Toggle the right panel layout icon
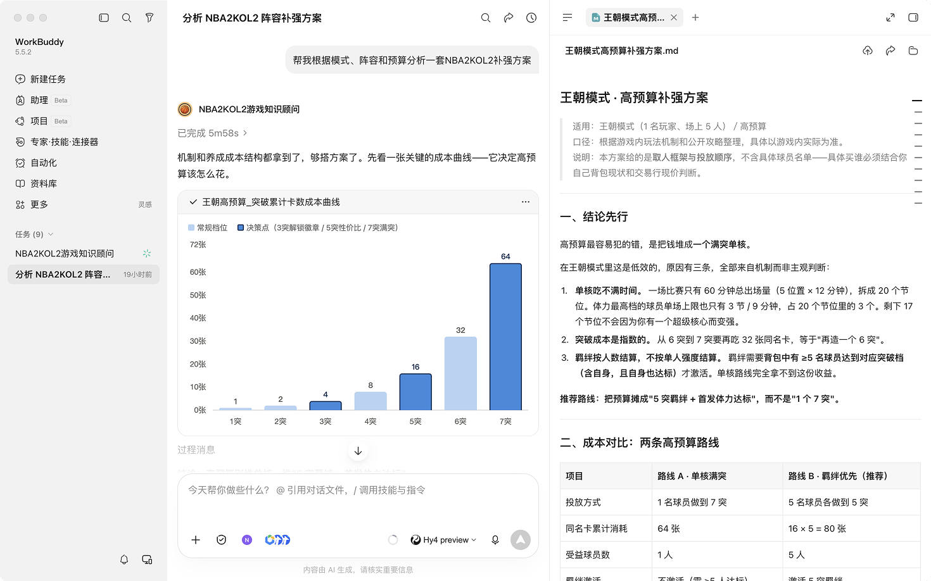The image size is (931, 581). click(x=913, y=18)
